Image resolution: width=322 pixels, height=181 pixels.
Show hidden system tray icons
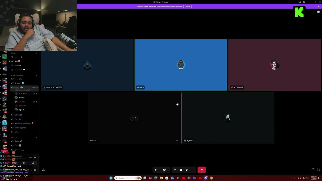pos(291,178)
